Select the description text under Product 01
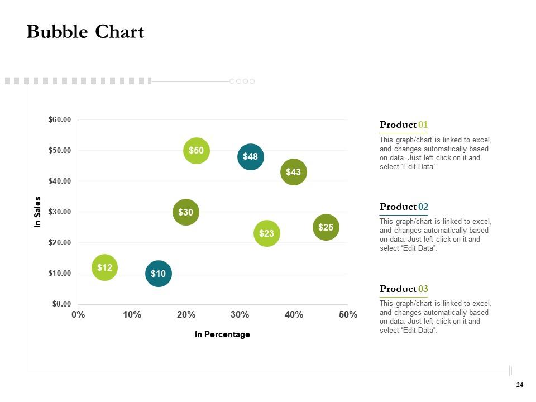This screenshot has height=402, width=536. coord(435,154)
